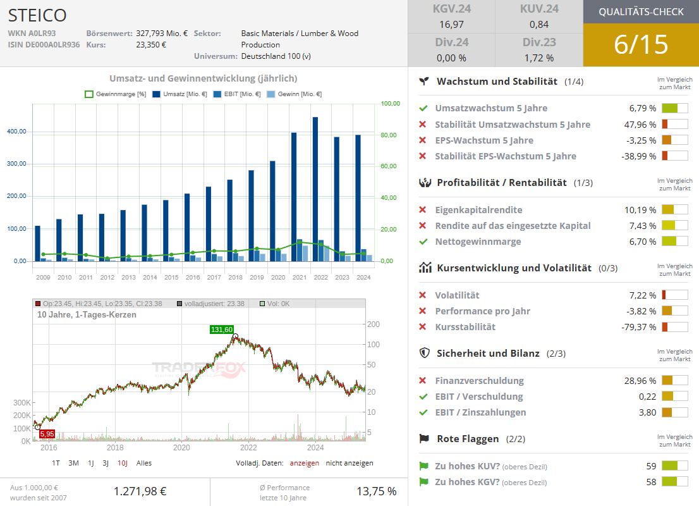The width and height of the screenshot is (699, 506).
Task: Toggle Gewinn [Mio. €] legend series
Action: (295, 94)
